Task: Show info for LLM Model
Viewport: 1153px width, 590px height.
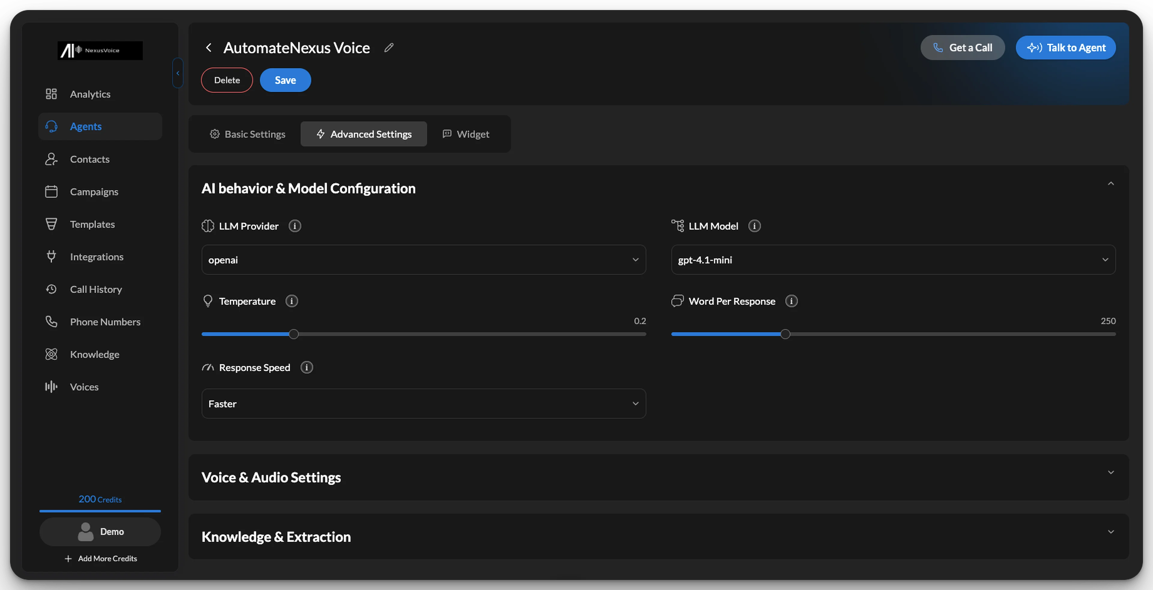Action: (x=754, y=226)
